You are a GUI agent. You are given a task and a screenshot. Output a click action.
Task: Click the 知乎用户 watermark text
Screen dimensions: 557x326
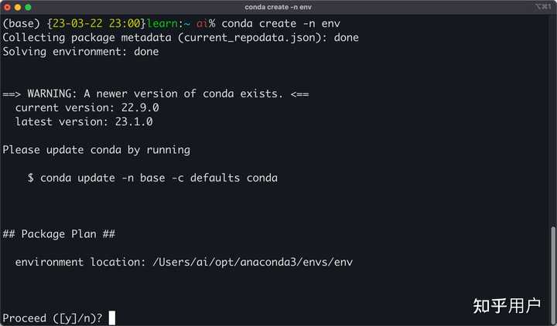[x=506, y=306]
